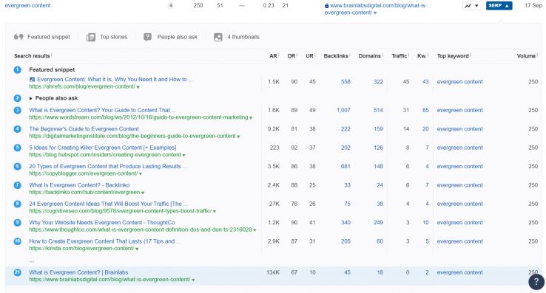Click the image icon before ahrefs result title
Screen dimensions: 546x293
click(x=32, y=80)
